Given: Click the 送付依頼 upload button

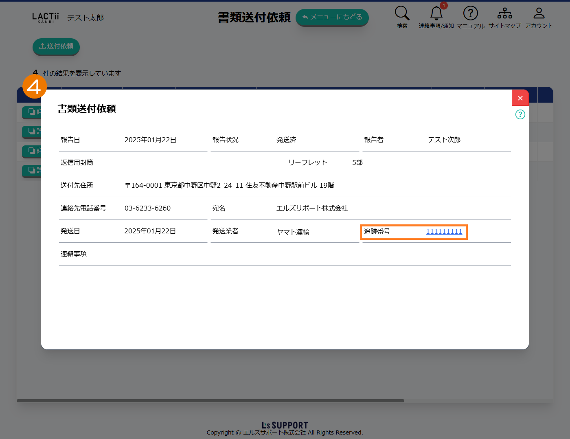Looking at the screenshot, I should coord(56,46).
